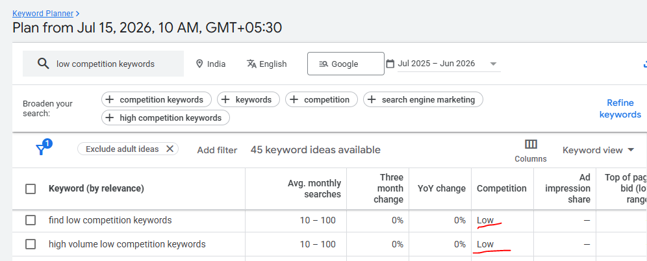Sort by Ad impression share column

click(567, 188)
